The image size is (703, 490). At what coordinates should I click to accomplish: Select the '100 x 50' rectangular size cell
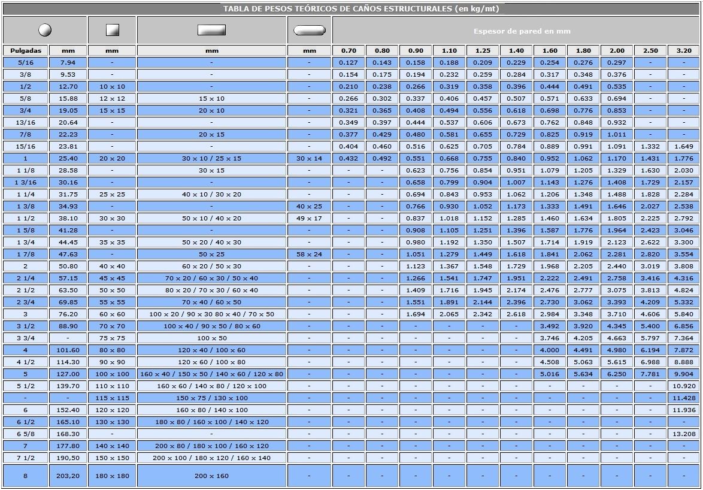click(211, 338)
